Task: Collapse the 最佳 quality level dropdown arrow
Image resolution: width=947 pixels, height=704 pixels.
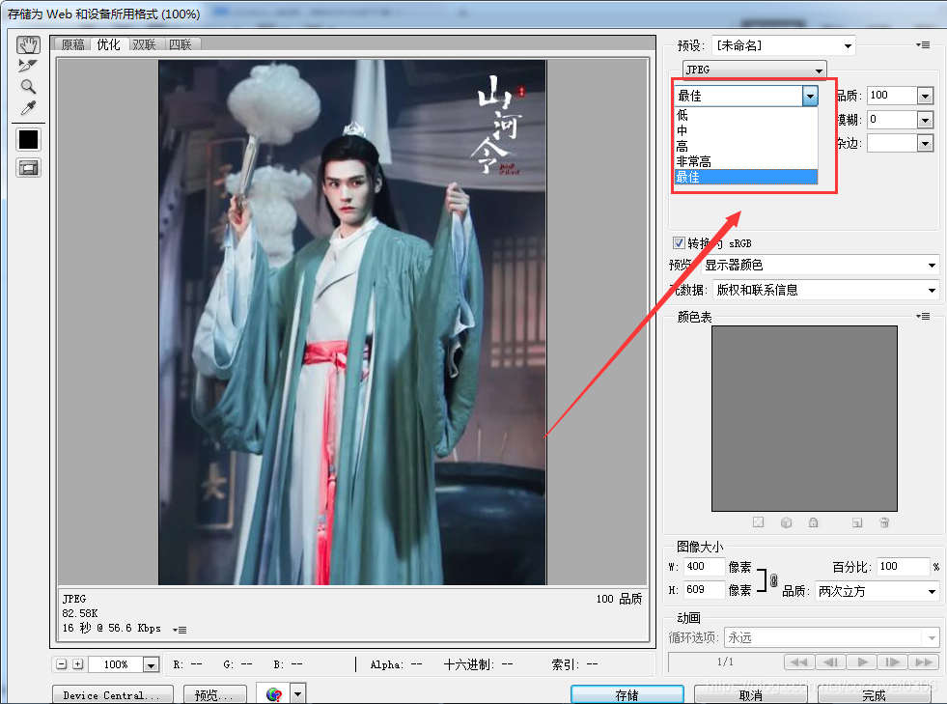Action: [x=810, y=96]
